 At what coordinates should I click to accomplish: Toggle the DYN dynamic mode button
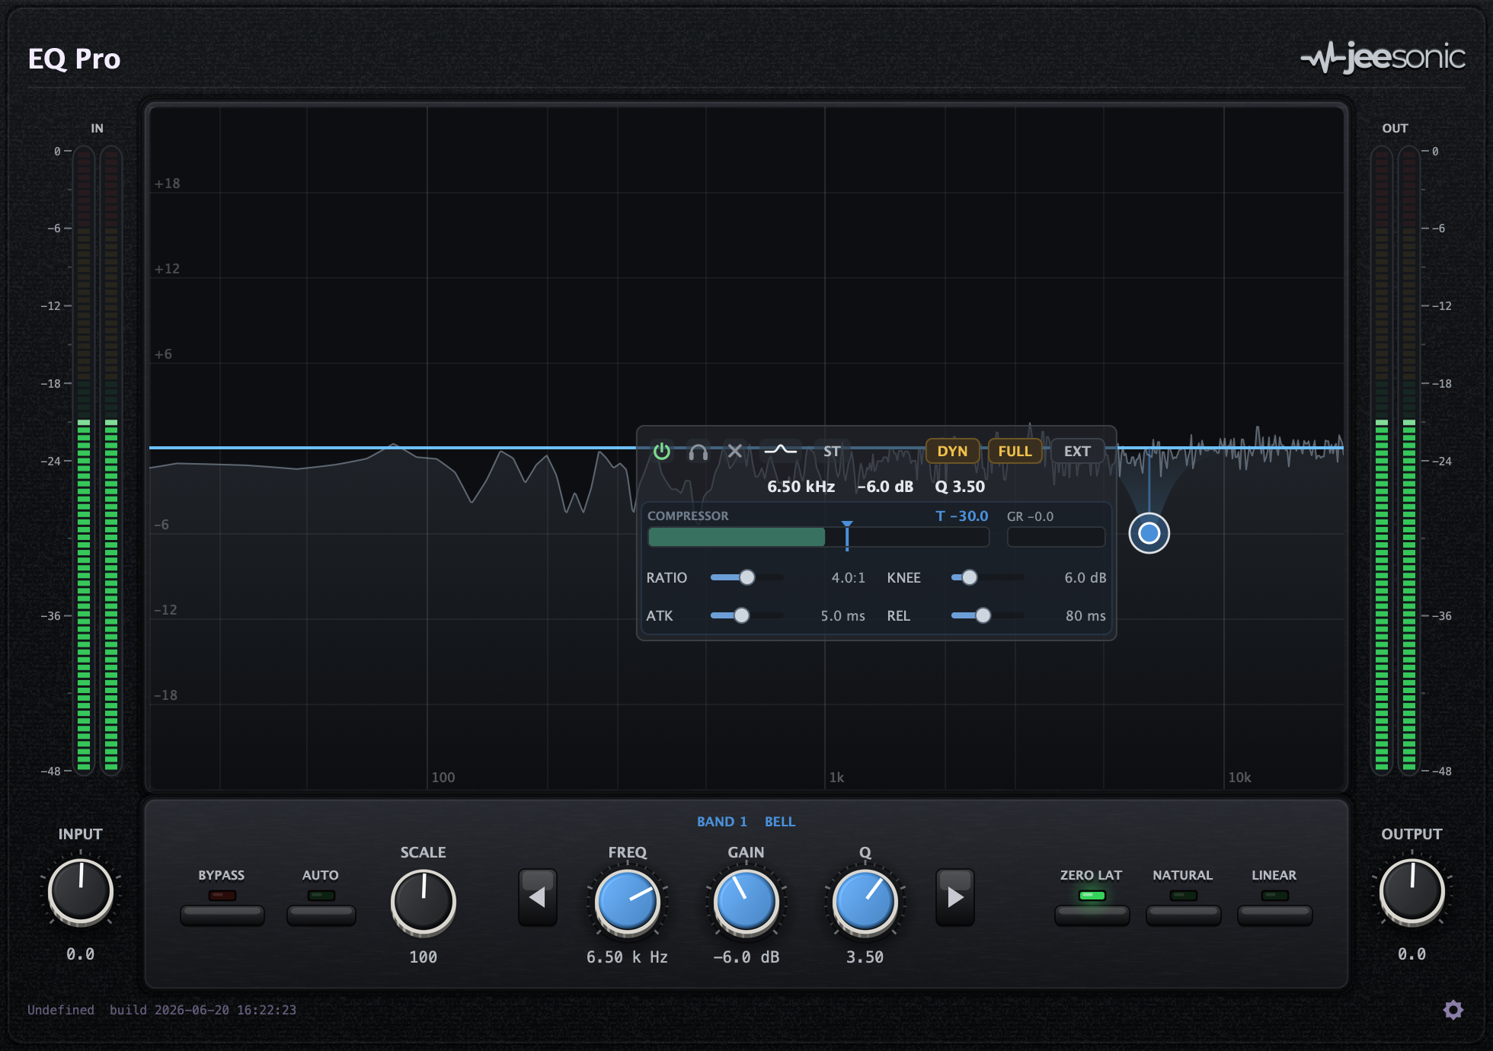[952, 451]
